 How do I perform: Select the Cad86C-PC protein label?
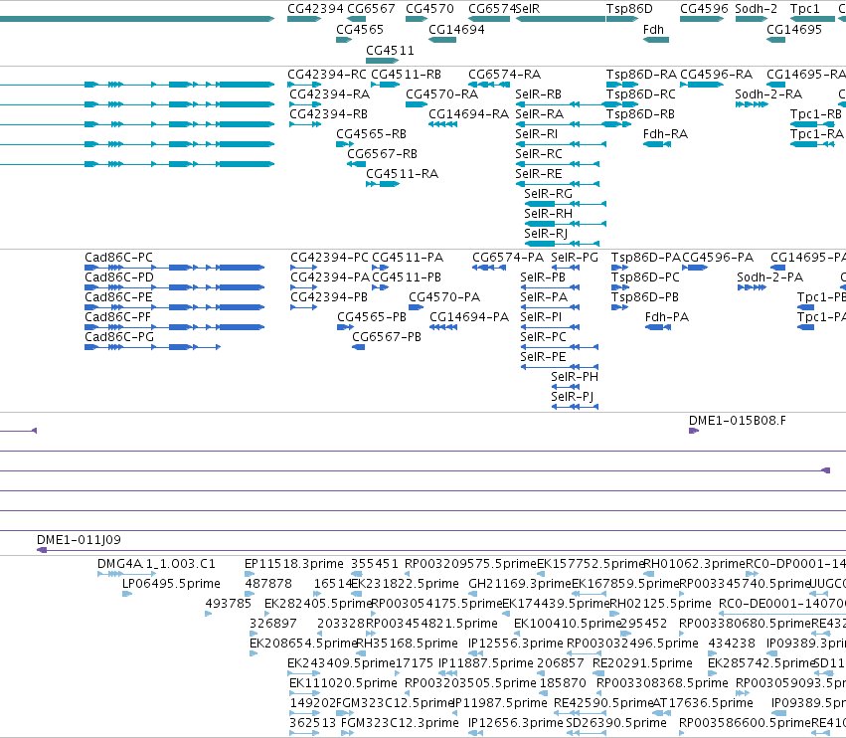click(x=118, y=258)
